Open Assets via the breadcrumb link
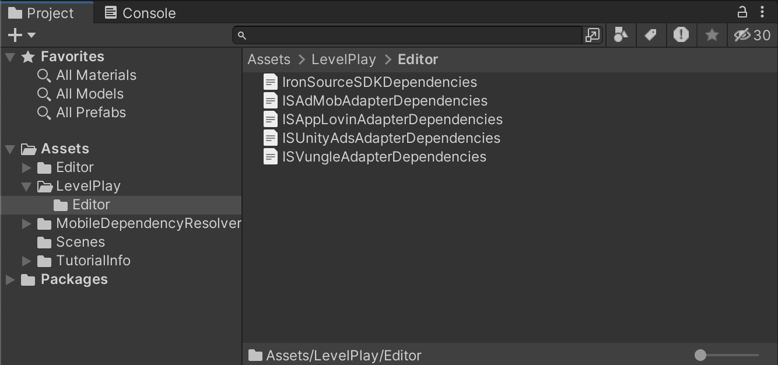This screenshot has width=778, height=365. click(x=269, y=59)
